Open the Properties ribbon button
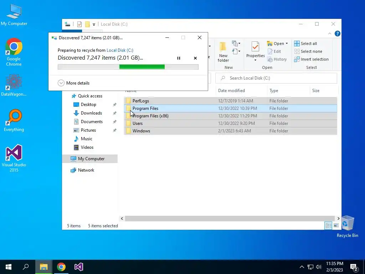Image resolution: width=365 pixels, height=274 pixels. [x=255, y=50]
